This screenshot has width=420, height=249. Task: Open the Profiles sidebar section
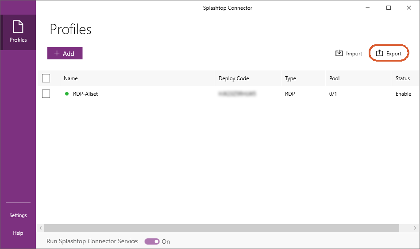click(18, 32)
